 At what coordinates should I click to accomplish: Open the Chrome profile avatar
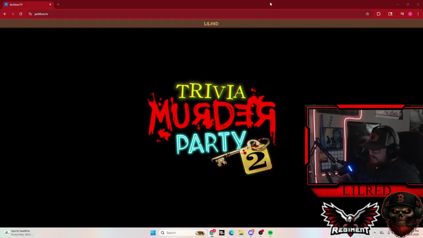click(x=410, y=14)
